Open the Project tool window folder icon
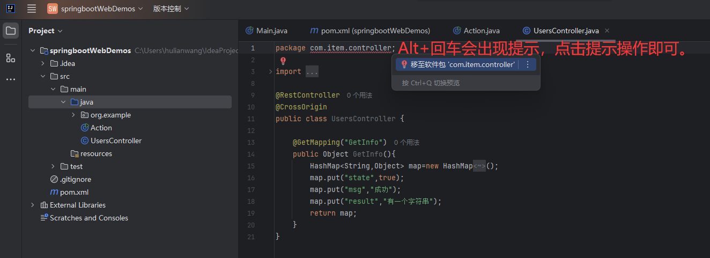710x258 pixels. tap(11, 31)
